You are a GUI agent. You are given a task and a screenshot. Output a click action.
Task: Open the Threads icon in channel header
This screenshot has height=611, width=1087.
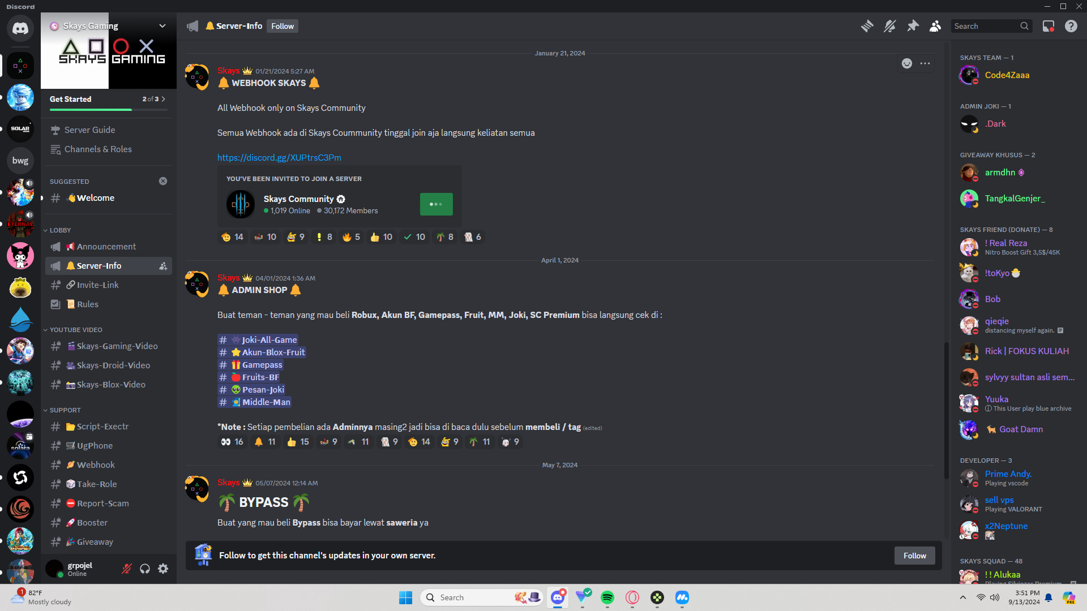click(867, 26)
